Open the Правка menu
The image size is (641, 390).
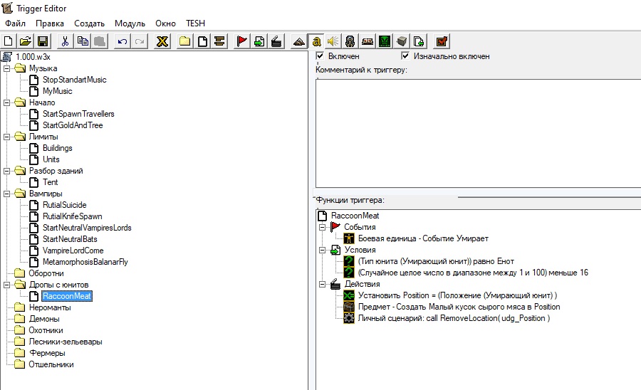pos(49,23)
